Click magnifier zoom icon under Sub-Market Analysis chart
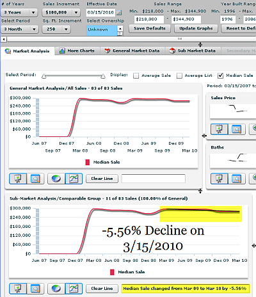 [x=35, y=289]
